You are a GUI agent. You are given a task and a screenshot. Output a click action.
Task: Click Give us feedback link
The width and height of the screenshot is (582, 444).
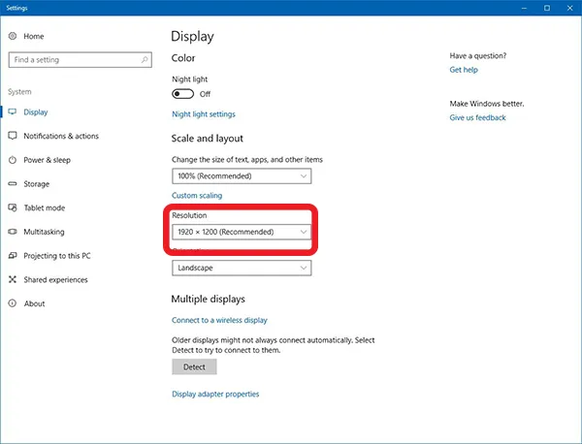click(477, 117)
